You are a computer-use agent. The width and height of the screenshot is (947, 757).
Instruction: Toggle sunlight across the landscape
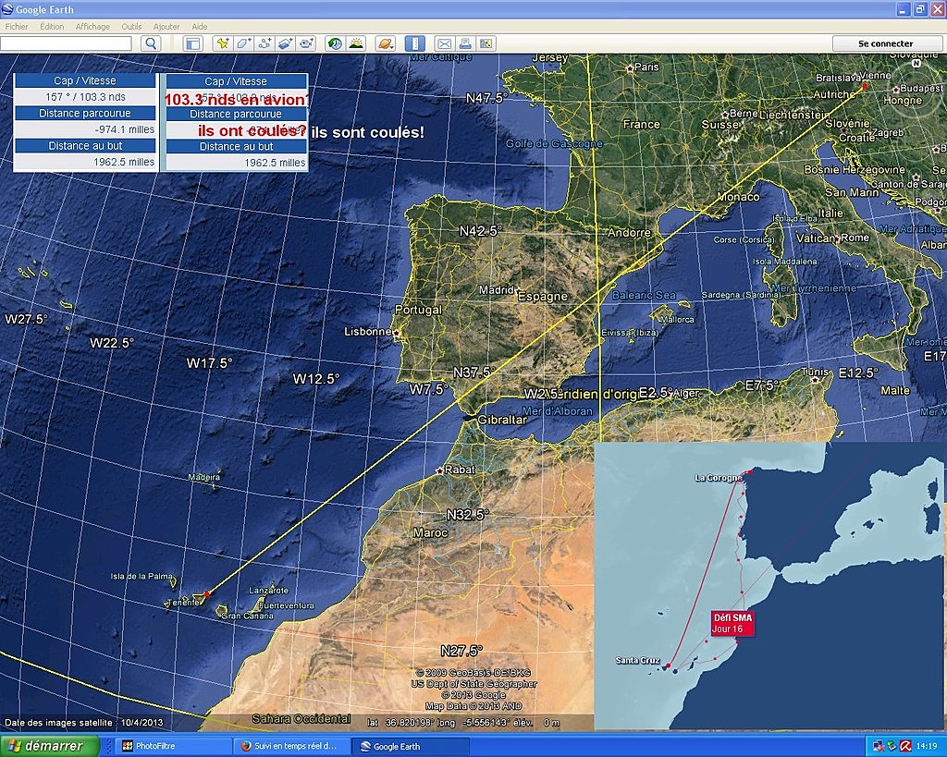tap(356, 43)
